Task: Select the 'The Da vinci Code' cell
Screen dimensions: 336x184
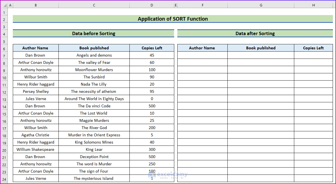Action: [94, 106]
